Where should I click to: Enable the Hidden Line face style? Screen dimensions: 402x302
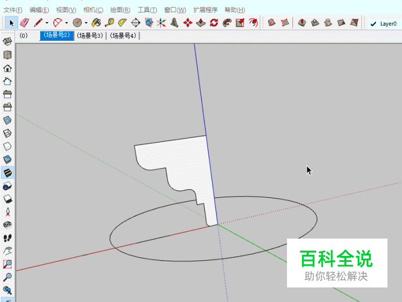click(x=8, y=147)
